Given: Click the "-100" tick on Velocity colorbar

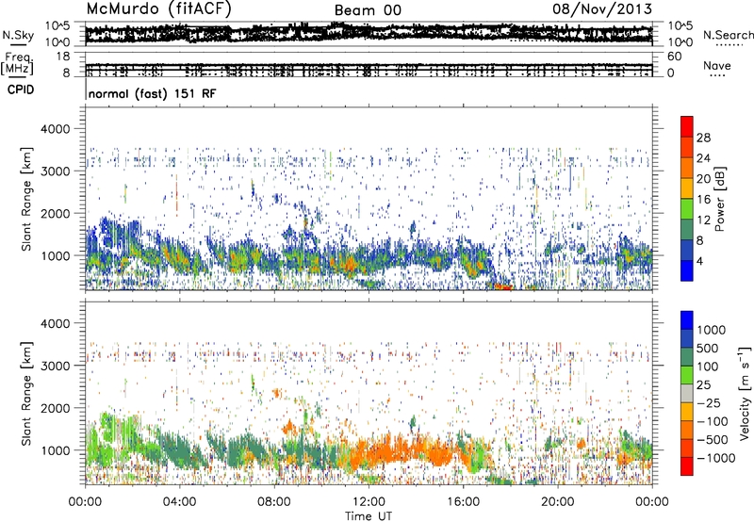Looking at the screenshot, I should (x=713, y=421).
